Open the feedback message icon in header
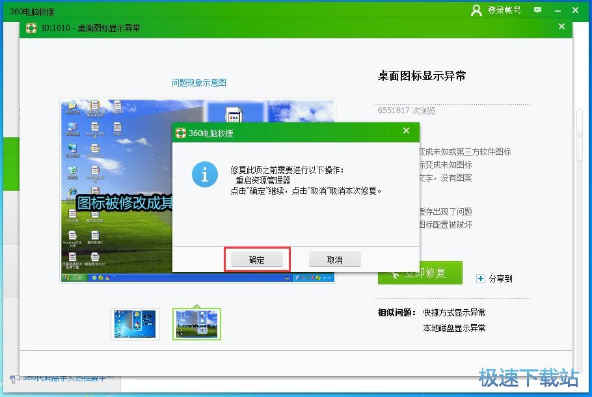Screen dimensions: 592x397 coord(537,10)
